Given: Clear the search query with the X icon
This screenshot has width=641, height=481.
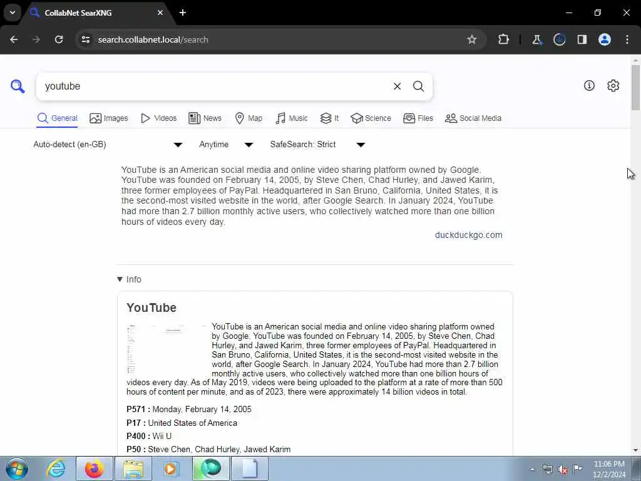Looking at the screenshot, I should [397, 86].
